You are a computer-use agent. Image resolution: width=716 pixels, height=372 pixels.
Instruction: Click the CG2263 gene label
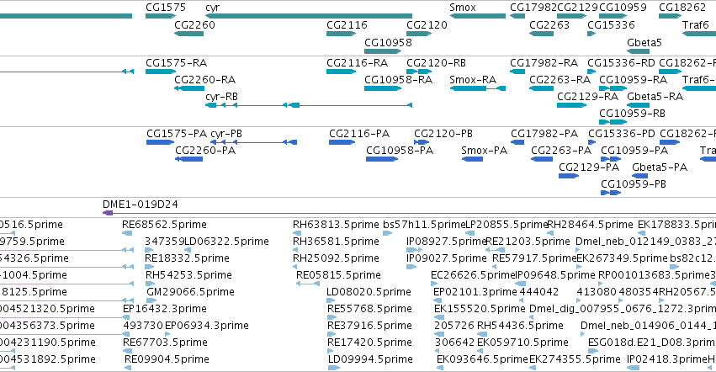(549, 24)
